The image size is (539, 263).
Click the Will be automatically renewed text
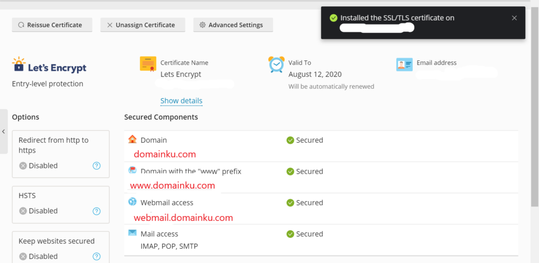[331, 87]
